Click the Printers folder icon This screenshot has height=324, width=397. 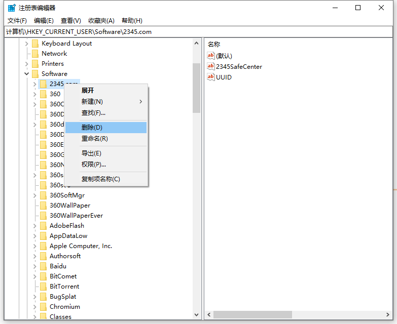coord(35,64)
